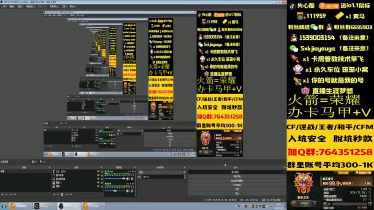Open OBS Settings from Controls panel
This screenshot has height=210, width=374.
[237, 189]
